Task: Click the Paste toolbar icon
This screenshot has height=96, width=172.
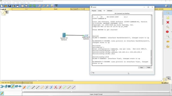Action: (26, 6)
